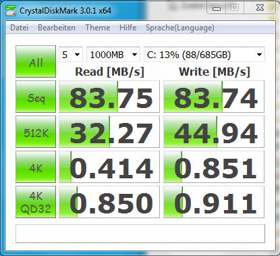280x256 pixels.
Task: Click the empty comment field at the bottom
Action: (140, 234)
